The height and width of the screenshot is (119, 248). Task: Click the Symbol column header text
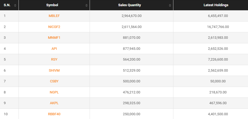tap(52, 5)
